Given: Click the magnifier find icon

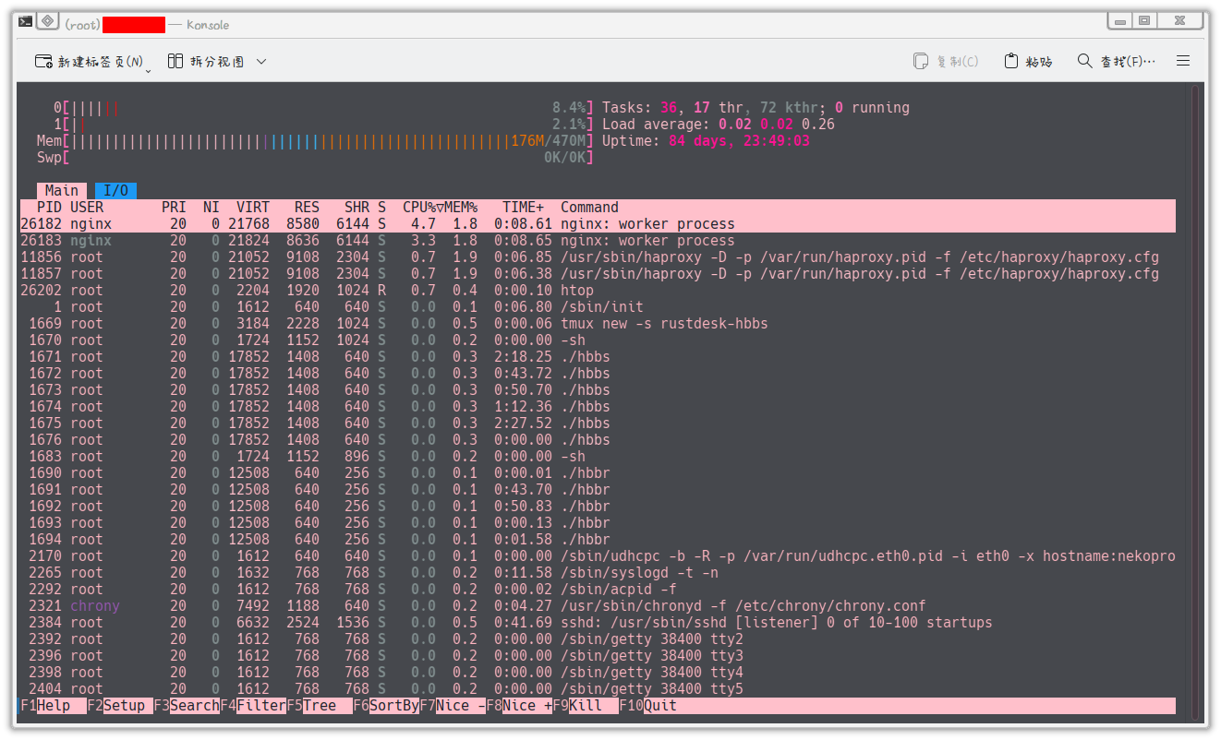Looking at the screenshot, I should (x=1085, y=61).
